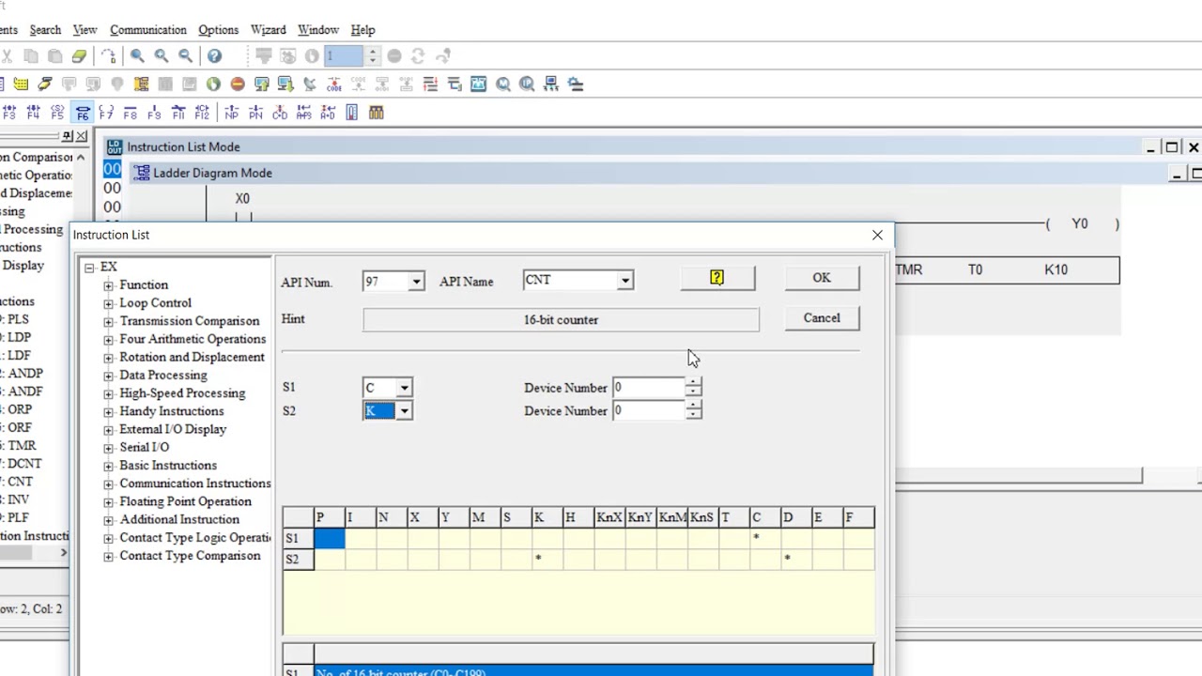
Task: Click the C-D delete icon
Action: pos(280,113)
